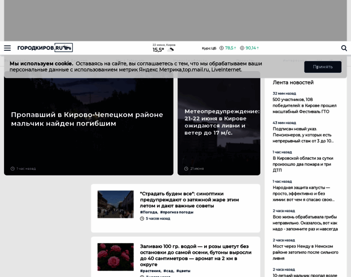Click the dollar currency icon
The image size is (351, 277).
221,48
